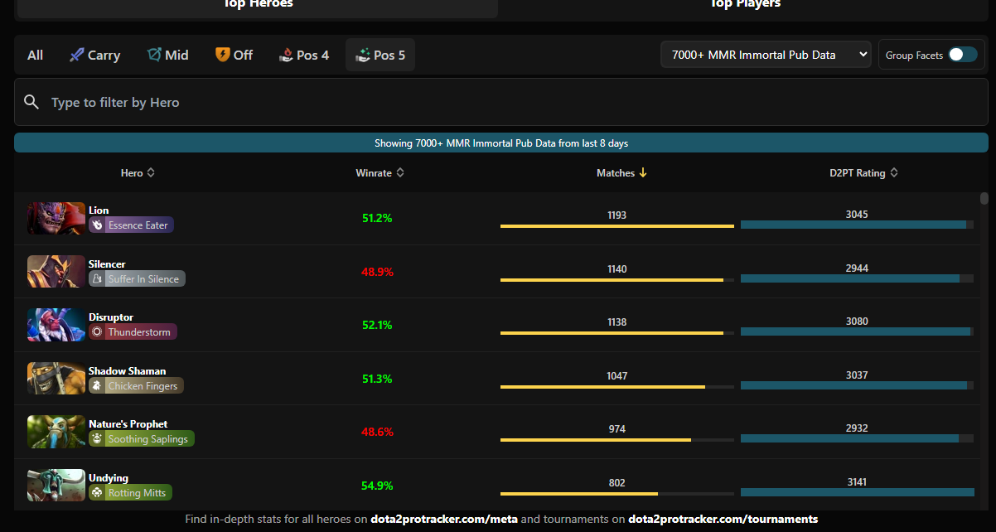Sort by Hero column arrows
The height and width of the screenshot is (532, 996).
(151, 173)
